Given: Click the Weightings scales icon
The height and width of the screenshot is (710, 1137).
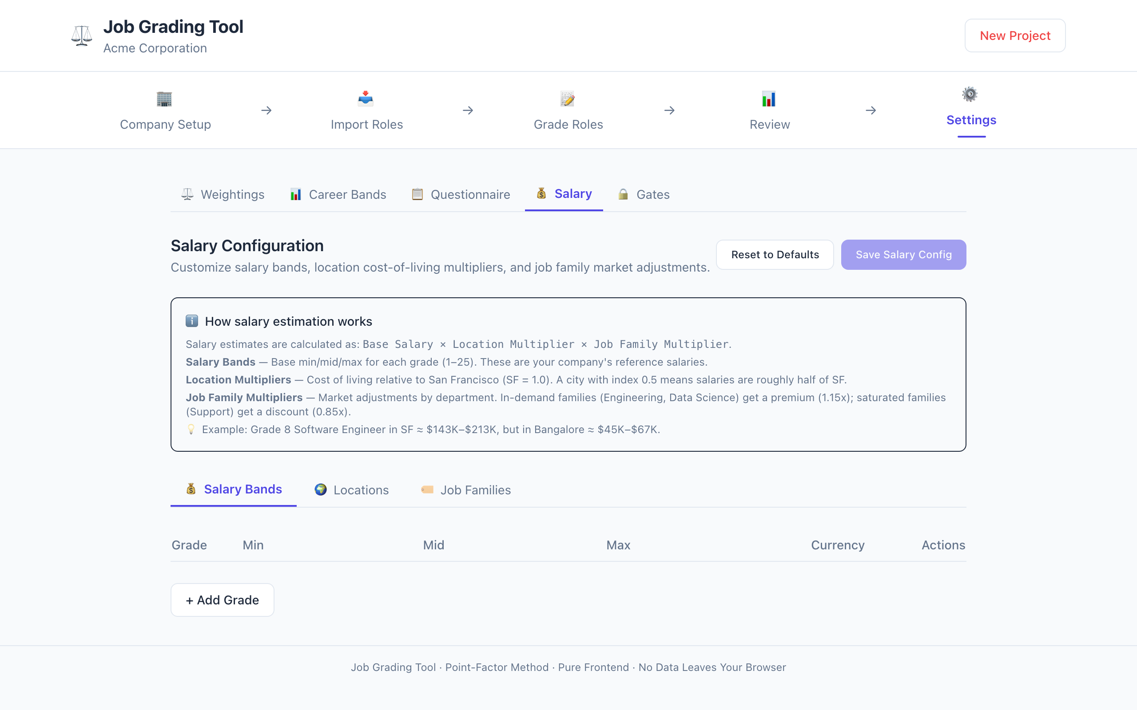Looking at the screenshot, I should [x=187, y=194].
